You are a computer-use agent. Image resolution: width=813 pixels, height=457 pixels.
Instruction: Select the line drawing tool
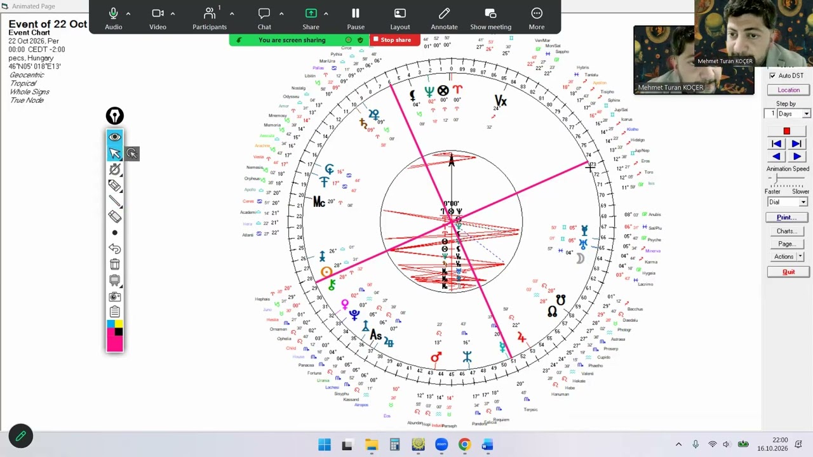pos(115,201)
